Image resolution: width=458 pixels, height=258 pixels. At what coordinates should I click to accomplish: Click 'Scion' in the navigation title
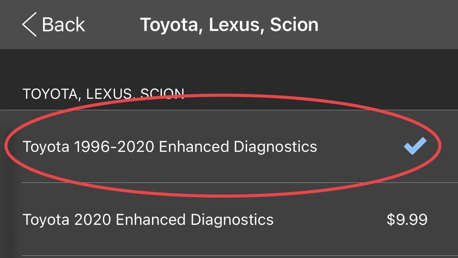coord(294,24)
